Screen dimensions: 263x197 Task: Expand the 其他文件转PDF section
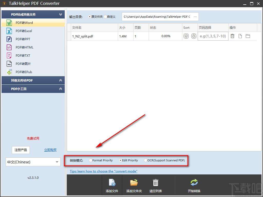point(61,80)
